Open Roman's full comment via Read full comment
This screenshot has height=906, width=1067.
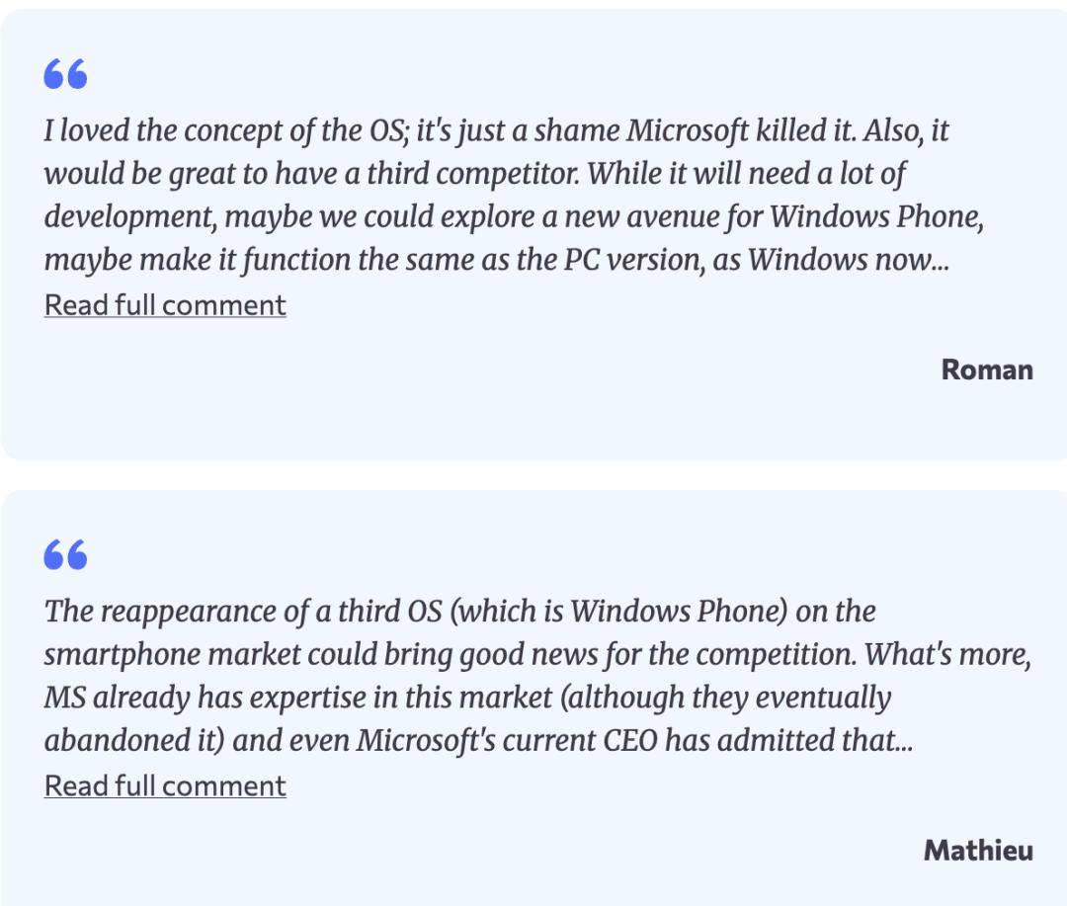point(165,305)
